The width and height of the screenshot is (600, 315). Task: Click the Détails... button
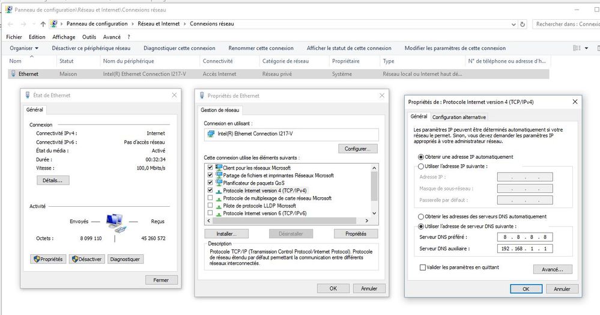(x=53, y=180)
